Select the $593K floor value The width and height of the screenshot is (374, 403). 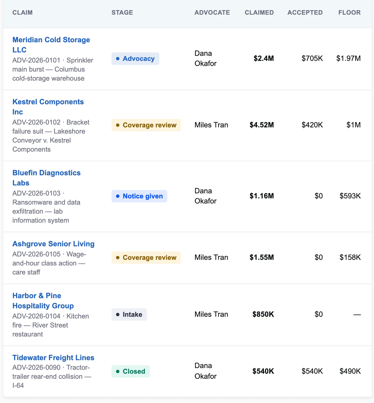(350, 196)
